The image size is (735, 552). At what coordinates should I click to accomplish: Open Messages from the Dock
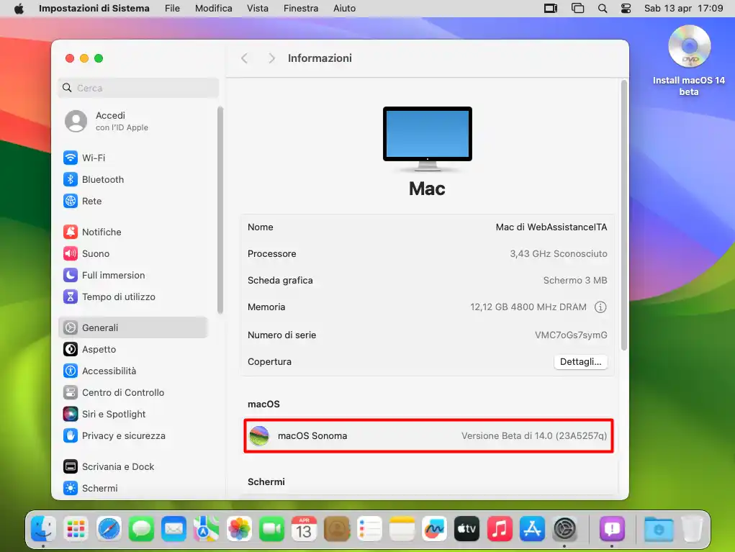click(x=141, y=529)
